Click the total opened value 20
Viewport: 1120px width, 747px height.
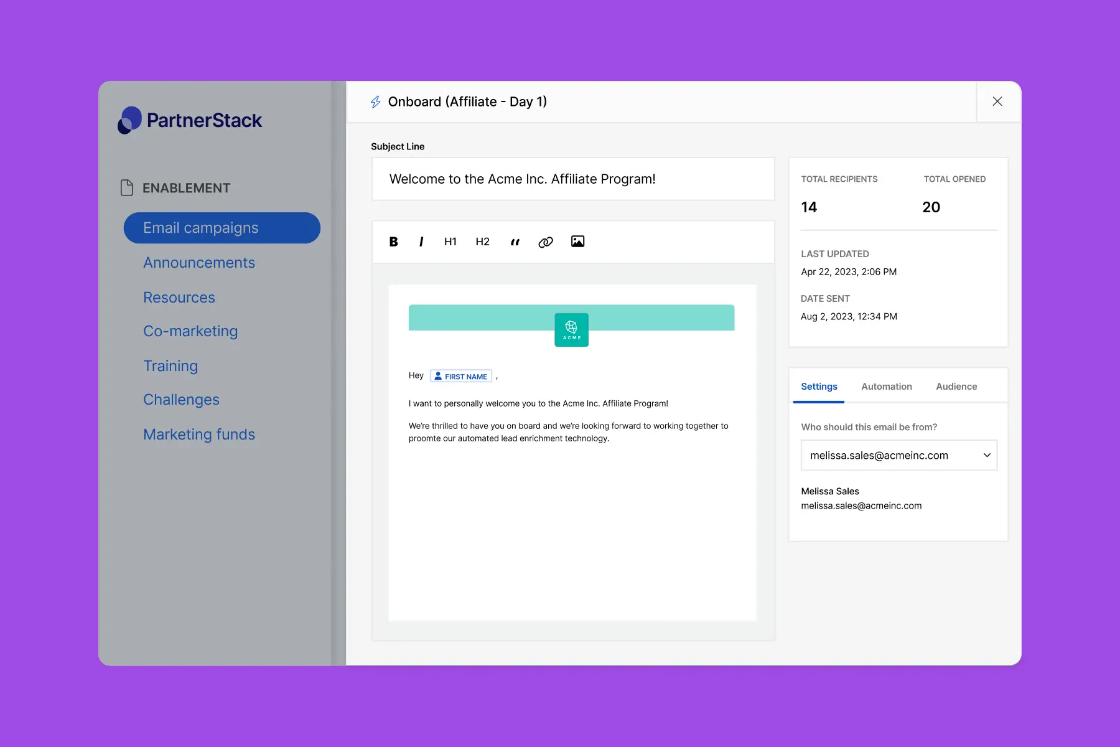coord(931,207)
